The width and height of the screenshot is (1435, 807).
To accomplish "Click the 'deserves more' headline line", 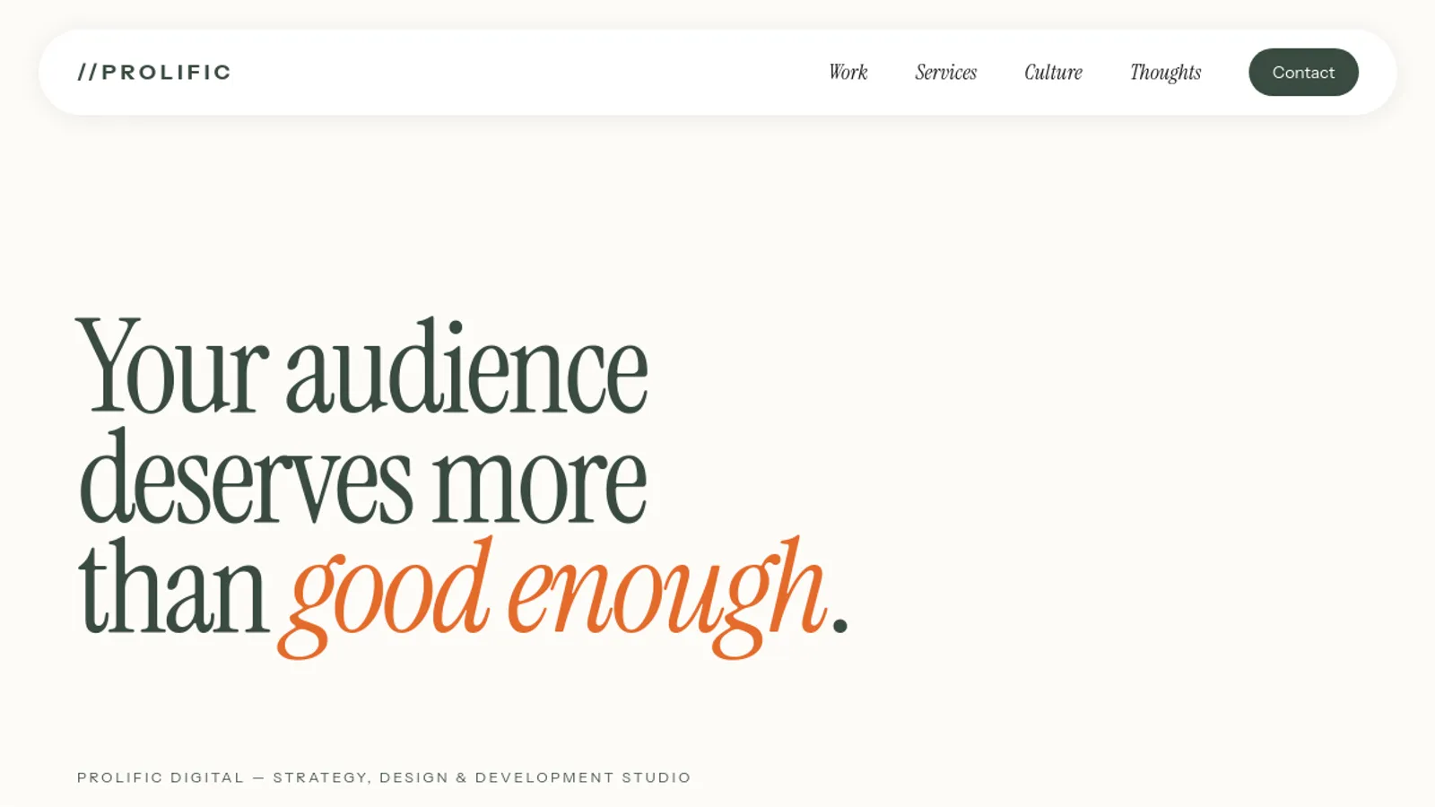I will (362, 477).
